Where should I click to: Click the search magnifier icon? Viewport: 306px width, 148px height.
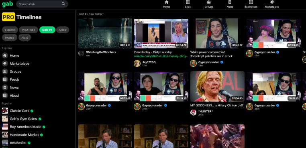(63, 4)
